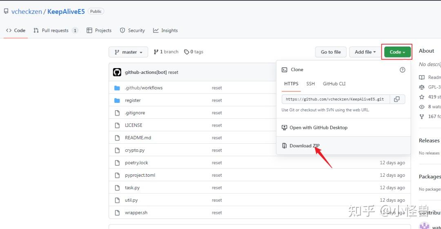
Task: Open the vcheckzen owner profile link
Action: tap(27, 11)
